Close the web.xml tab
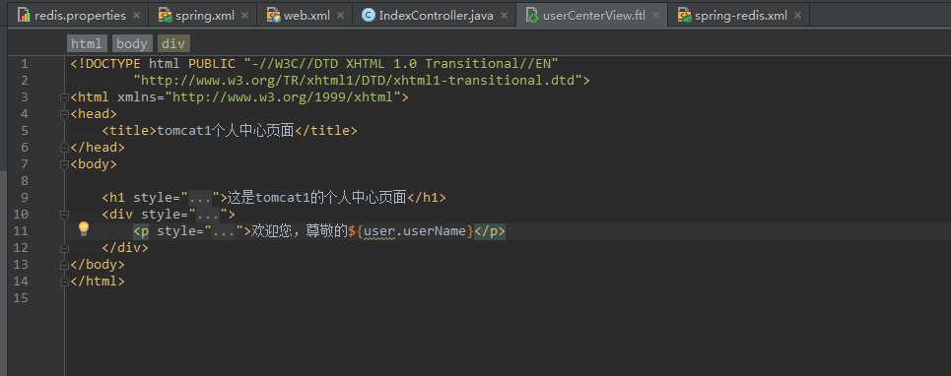 coord(340,16)
